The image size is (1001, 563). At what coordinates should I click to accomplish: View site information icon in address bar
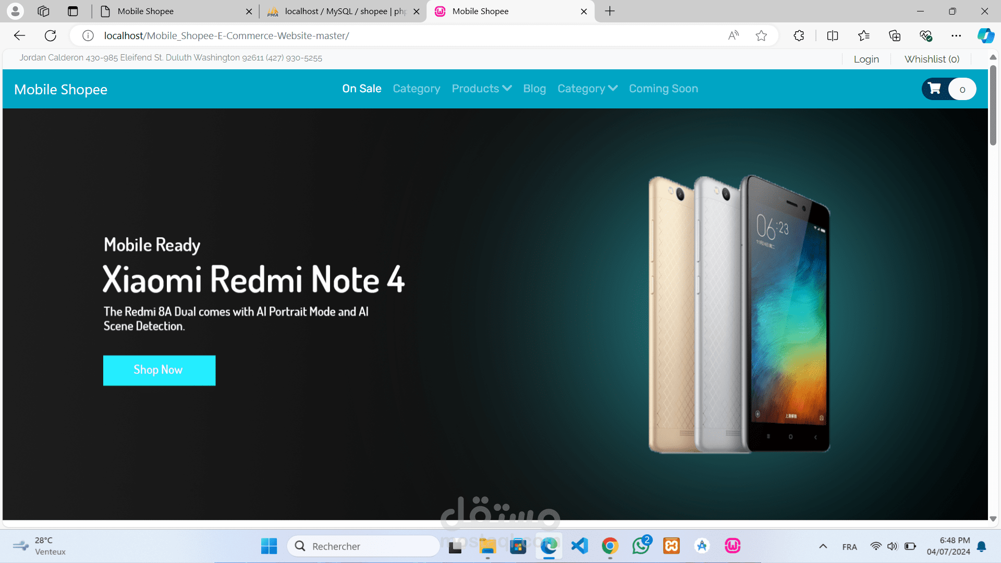click(88, 35)
